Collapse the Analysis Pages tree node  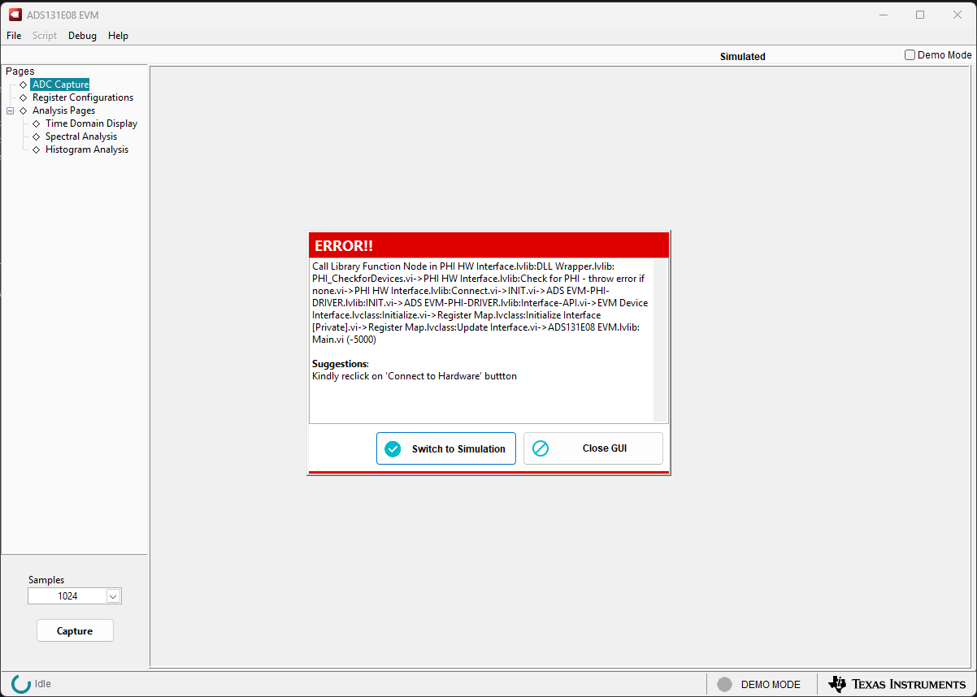point(11,110)
